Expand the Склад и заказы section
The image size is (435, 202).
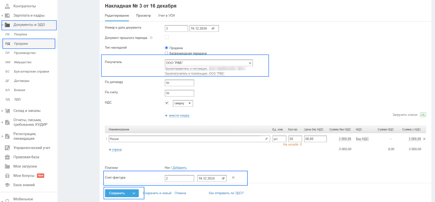pos(2,111)
